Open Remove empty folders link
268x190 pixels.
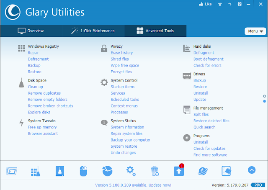click(x=47, y=100)
